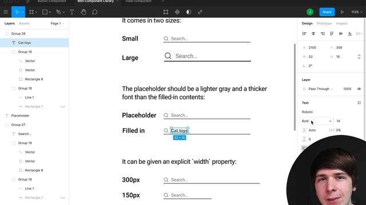This screenshot has height=205, width=366.
Task: Click the canvas vertical scrollbar
Action: click(295, 87)
